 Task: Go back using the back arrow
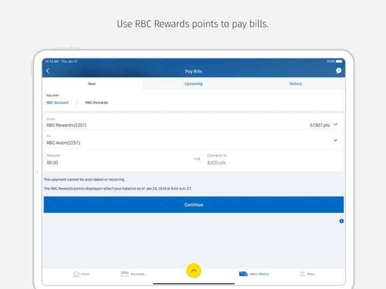48,71
